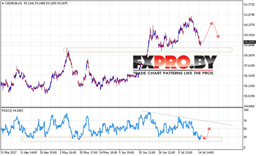Screen dimensions: 256x156
Task: Click the RSI level 50 label
Action: (245, 129)
